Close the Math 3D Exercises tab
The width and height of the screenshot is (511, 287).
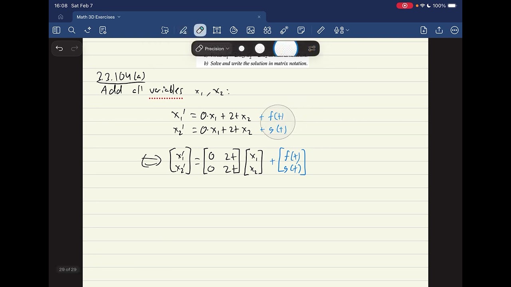click(x=259, y=17)
